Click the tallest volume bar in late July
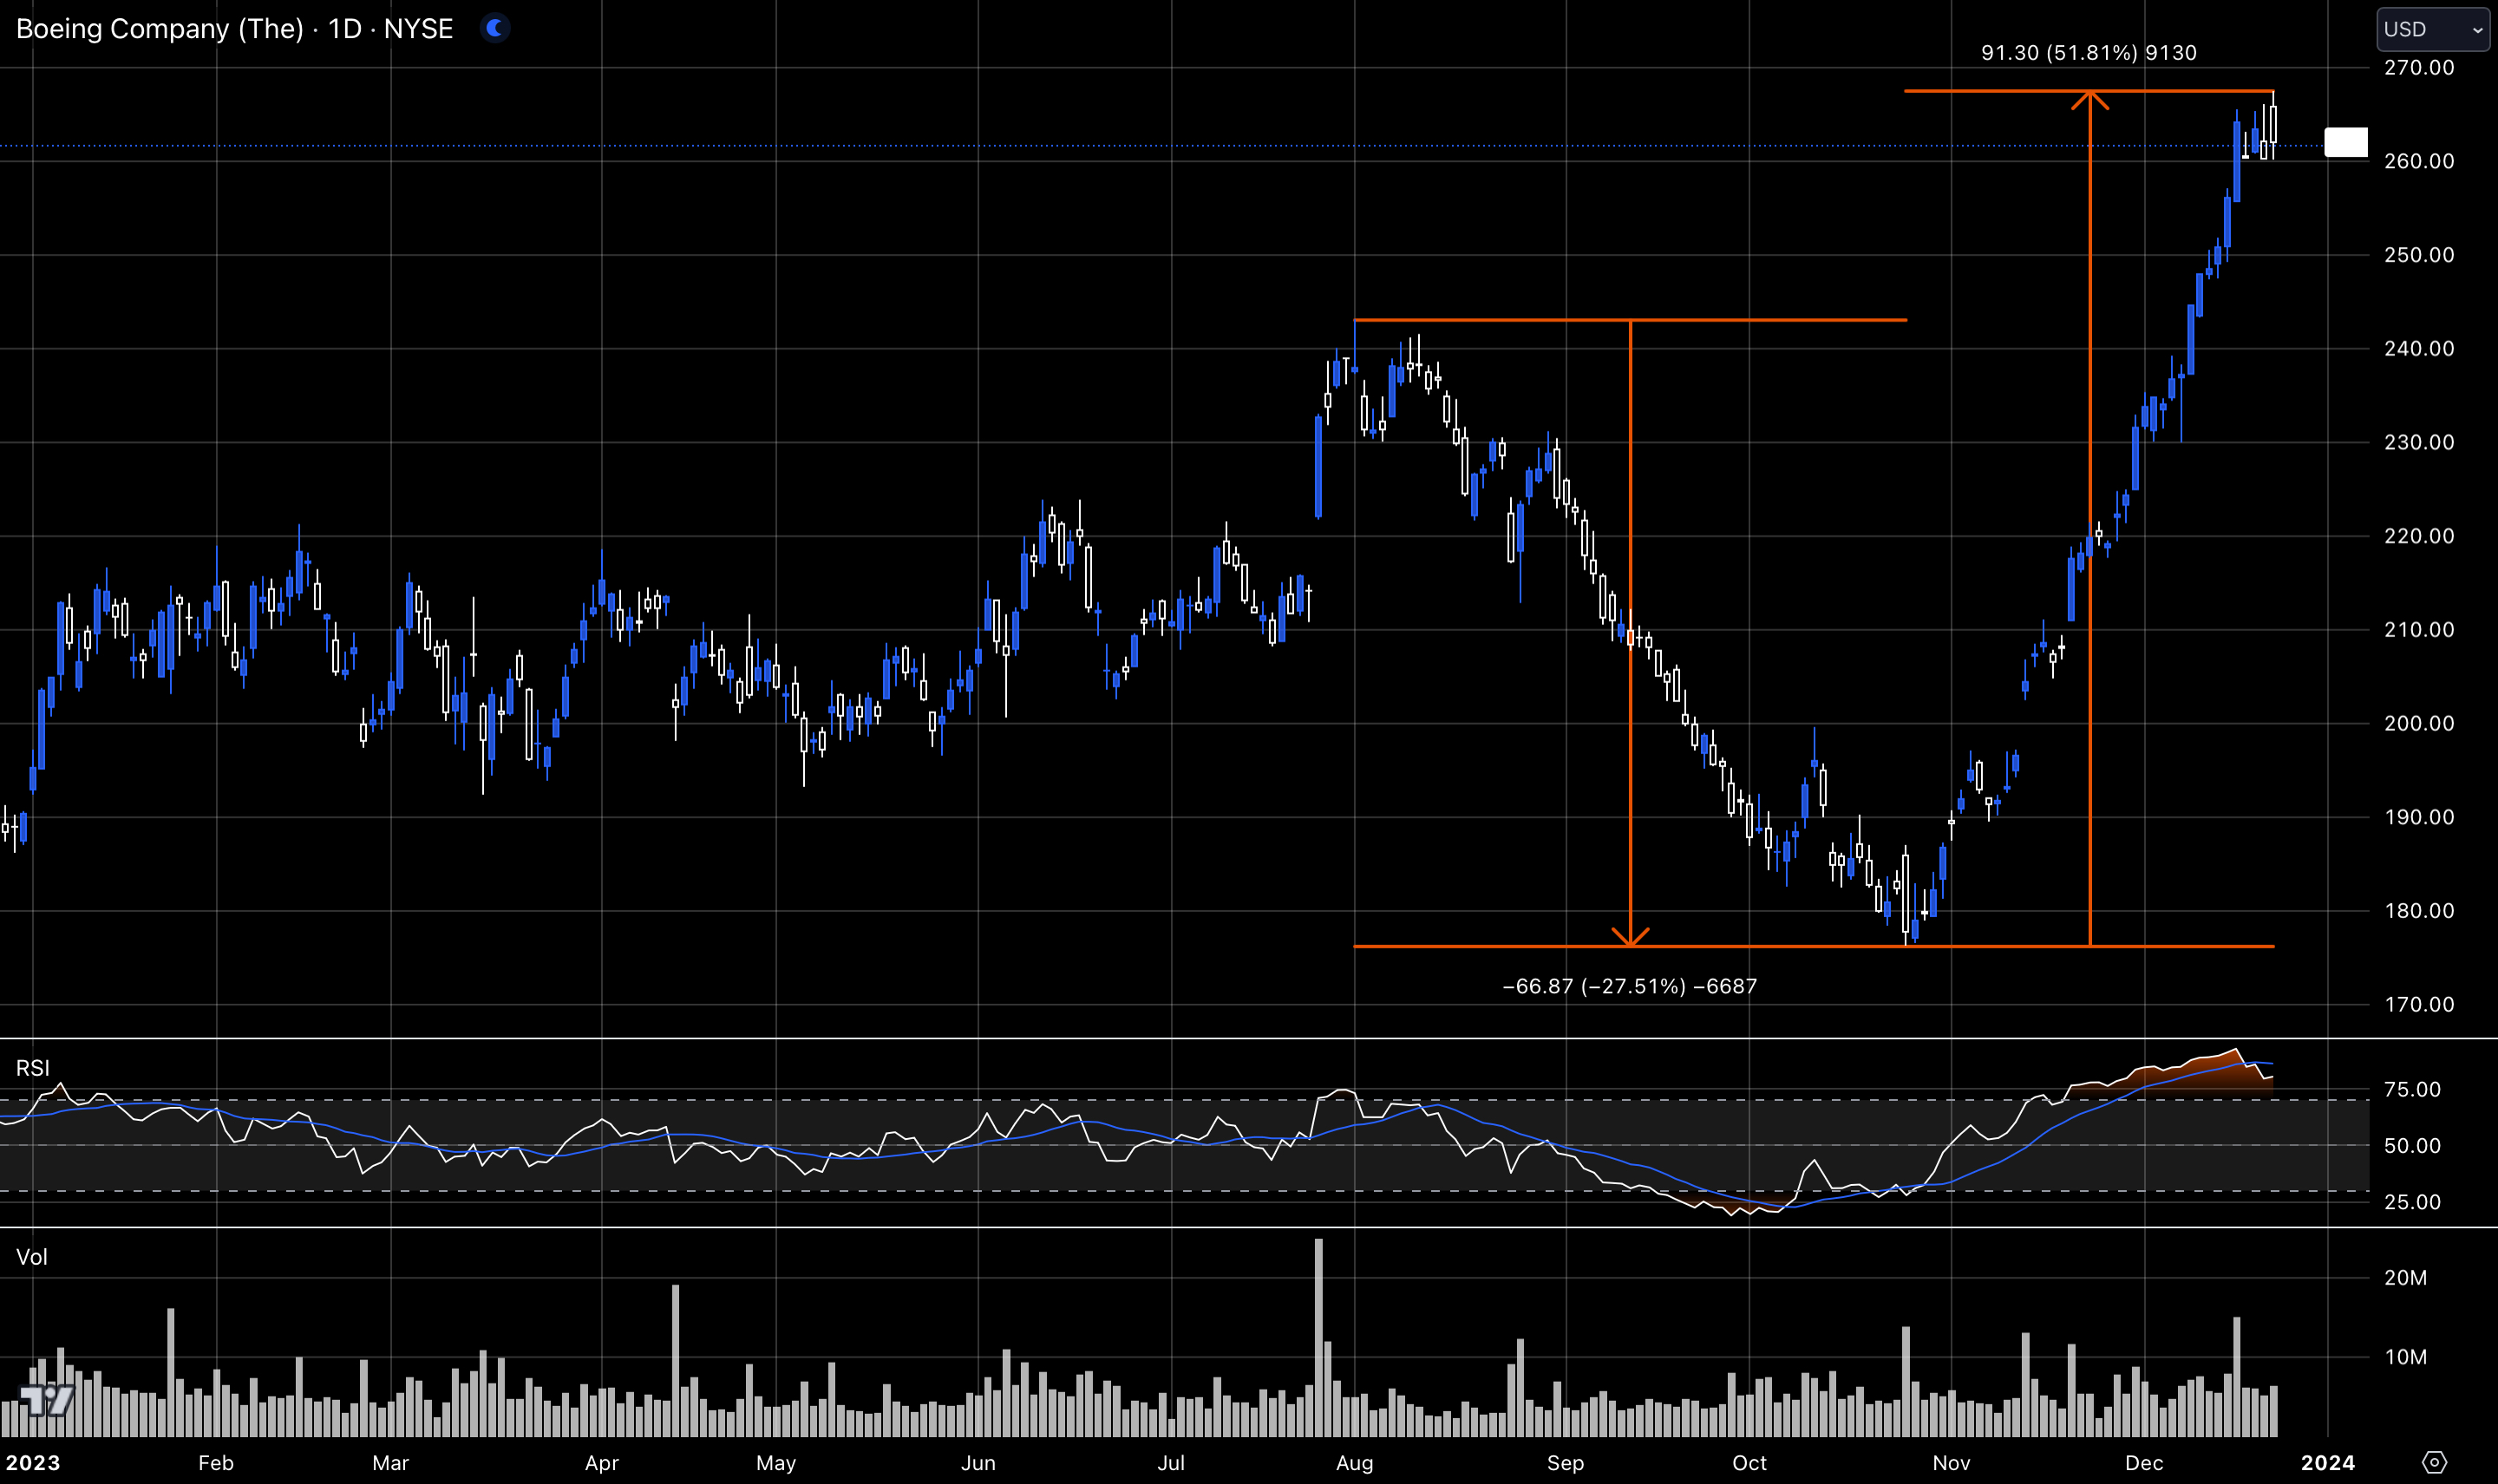Screen dimensions: 2498x1484 tap(1318, 1337)
